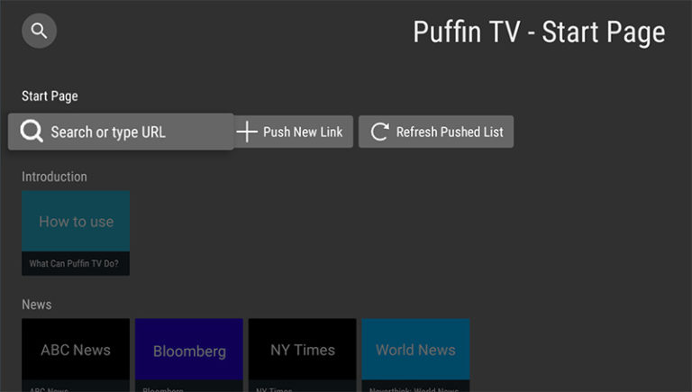Select the Push New Link button
This screenshot has width=692, height=392.
pyautogui.click(x=294, y=132)
